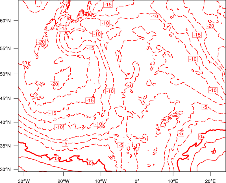Select the -15 contour label near 55°N 12°W
226x183 pixels.
(90, 48)
